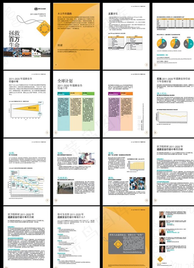Click the page number 4 badge
The image size is (194, 268).
155,65
